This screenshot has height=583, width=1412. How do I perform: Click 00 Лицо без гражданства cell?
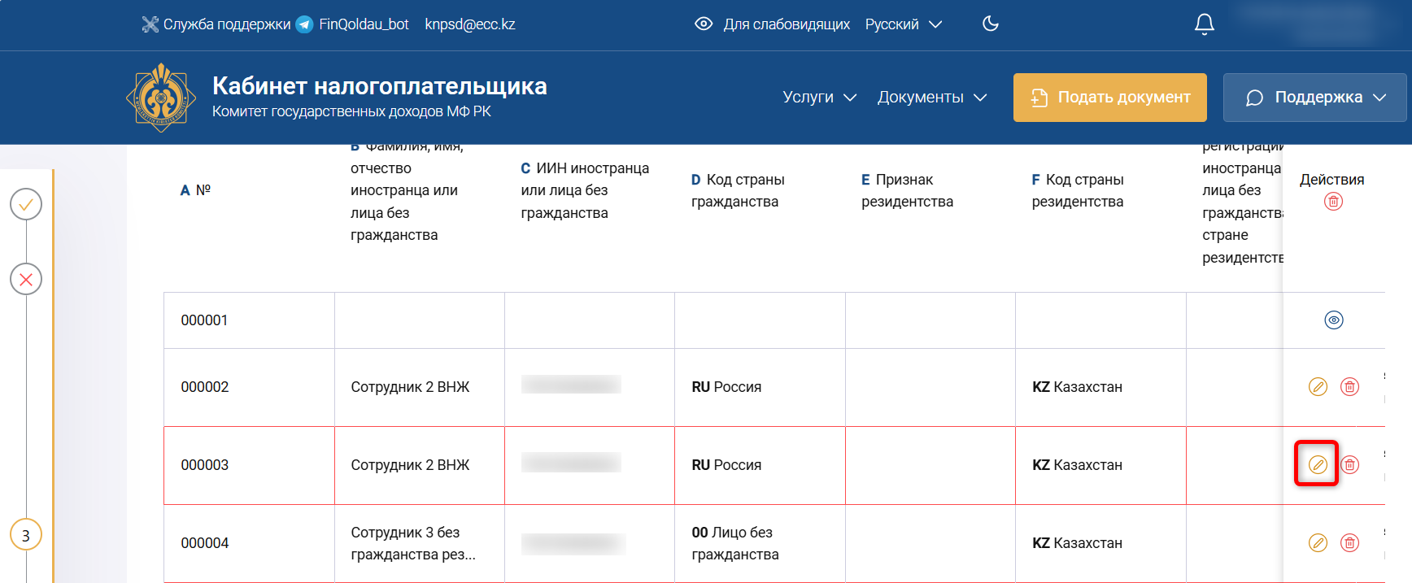[x=760, y=543]
